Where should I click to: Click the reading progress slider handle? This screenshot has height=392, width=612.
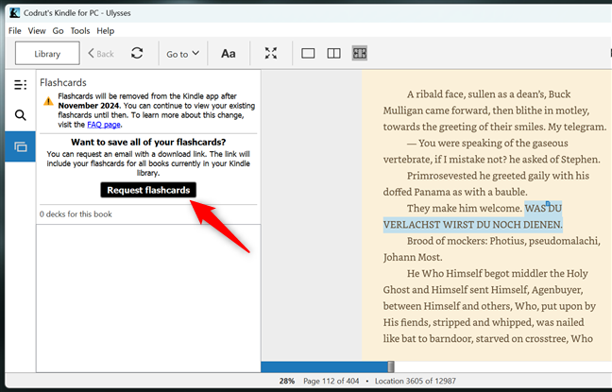pos(391,366)
